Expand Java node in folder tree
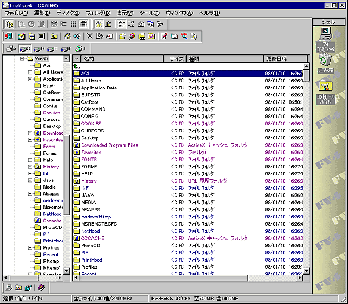The width and height of the screenshot is (348, 304). [x=30, y=180]
